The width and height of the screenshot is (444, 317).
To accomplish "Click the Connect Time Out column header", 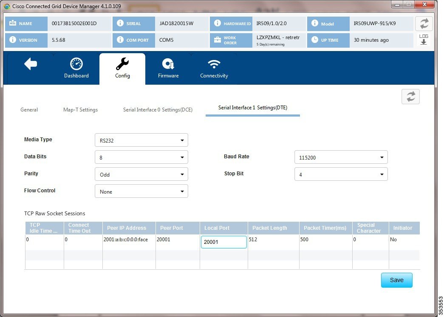I will tap(83, 228).
